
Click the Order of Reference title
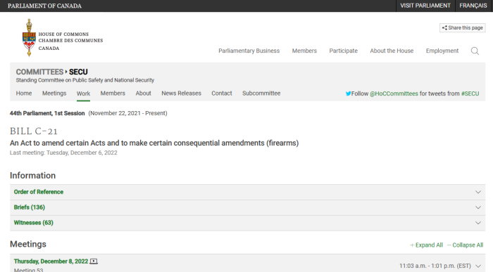38,192
